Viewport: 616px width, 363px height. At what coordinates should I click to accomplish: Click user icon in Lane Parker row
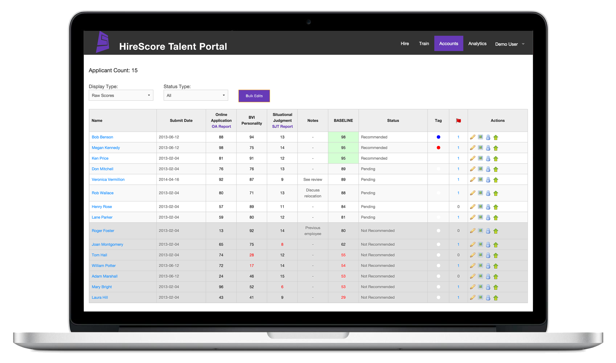pyautogui.click(x=488, y=217)
